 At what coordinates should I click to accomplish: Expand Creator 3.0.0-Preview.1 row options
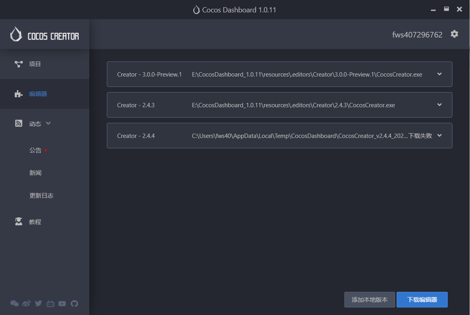(439, 74)
